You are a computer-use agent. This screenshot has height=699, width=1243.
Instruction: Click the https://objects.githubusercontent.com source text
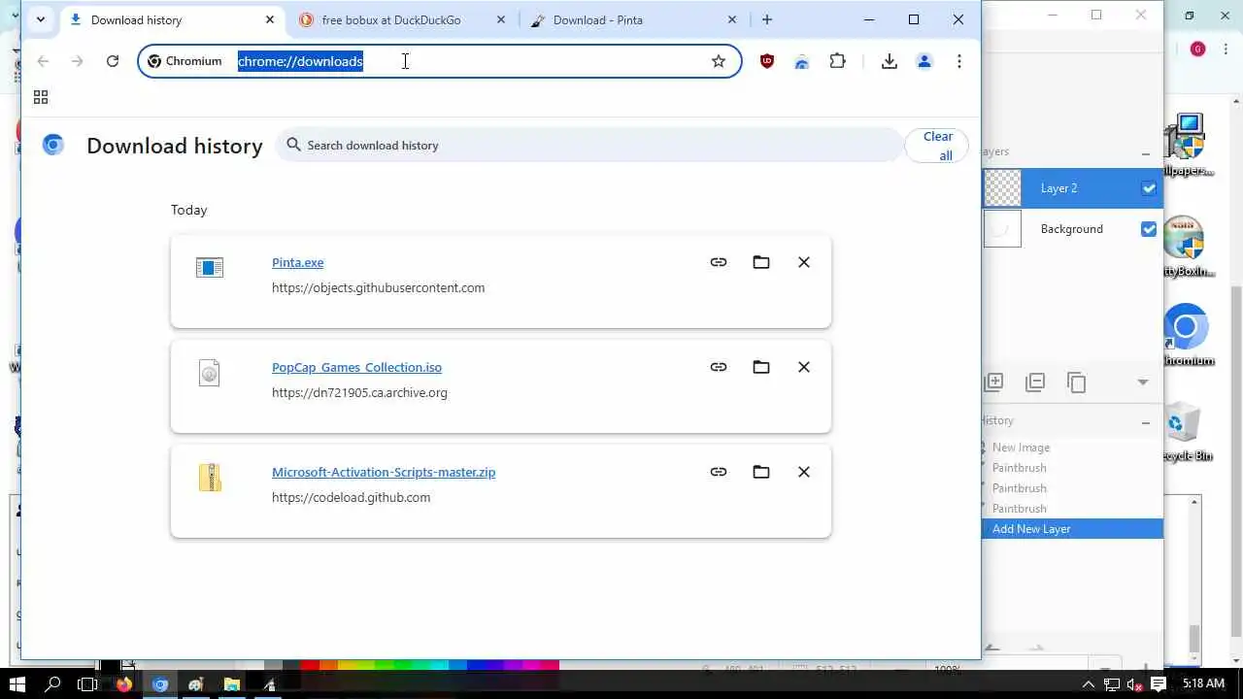point(378,287)
